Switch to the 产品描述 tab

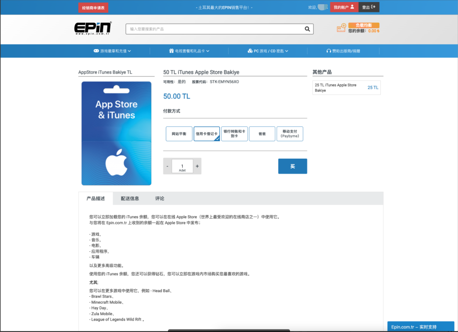point(95,198)
